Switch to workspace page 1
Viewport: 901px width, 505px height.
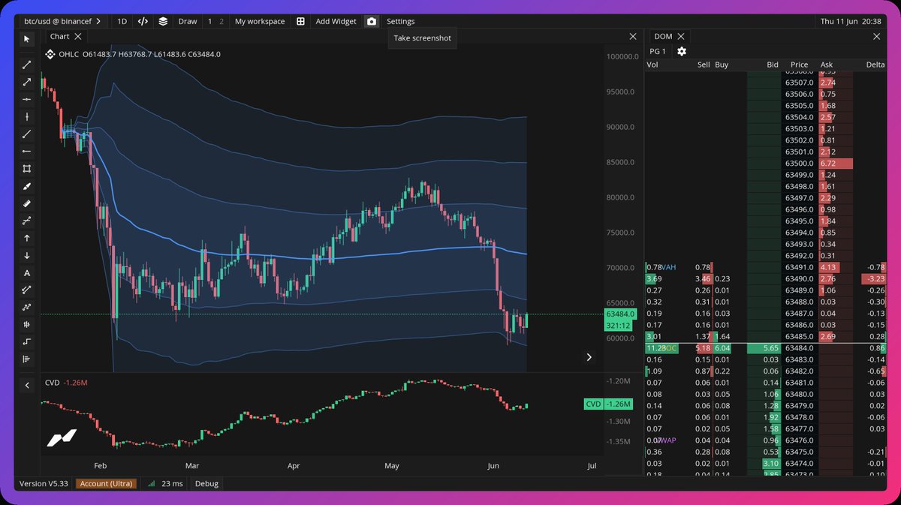[x=210, y=21]
